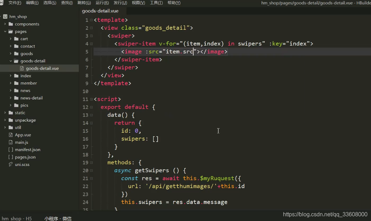Expand the news-detail folder arrow

10,98
